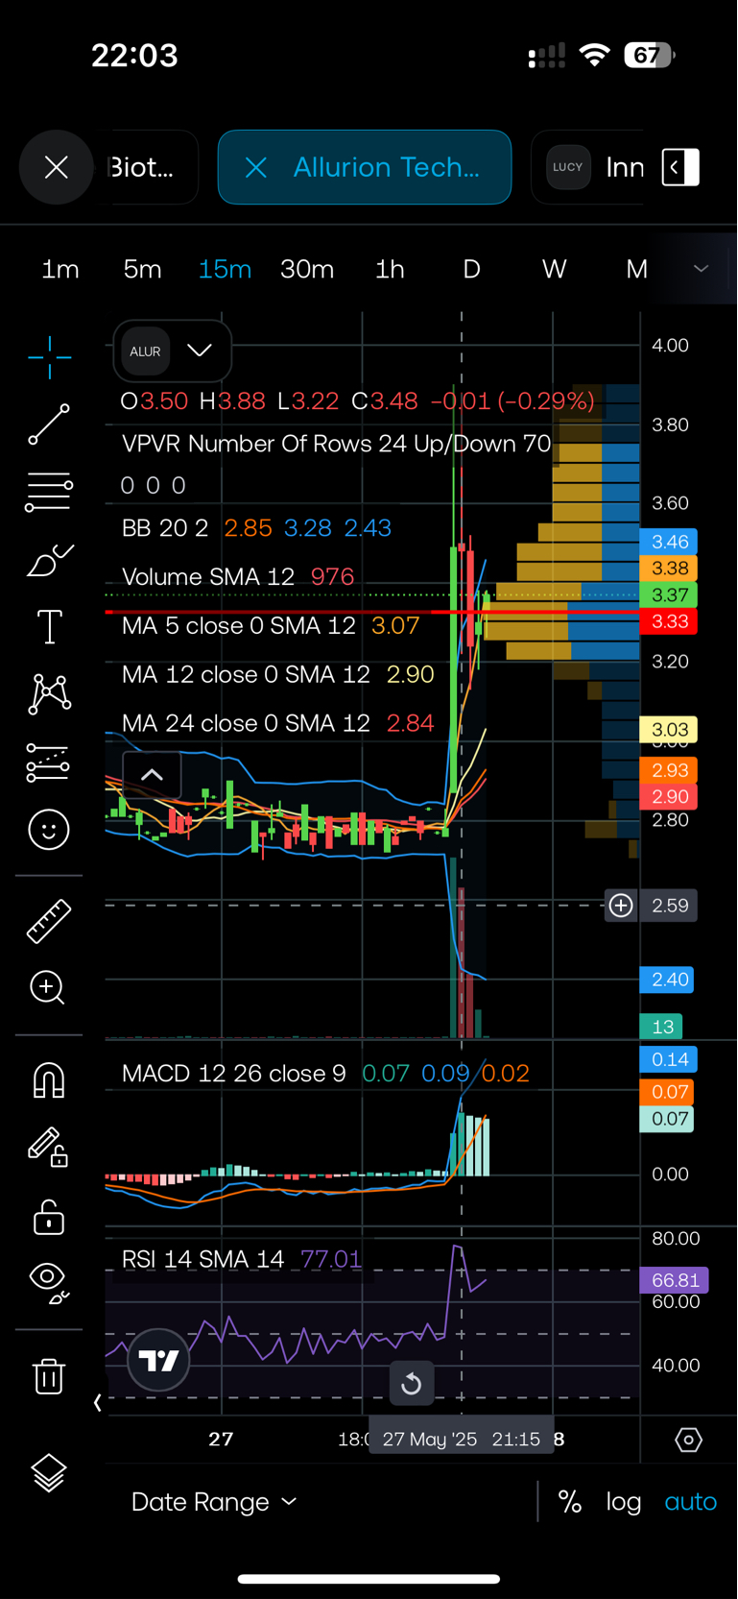Tap the battery indicator showing 67
738x1599 pixels.
[650, 56]
